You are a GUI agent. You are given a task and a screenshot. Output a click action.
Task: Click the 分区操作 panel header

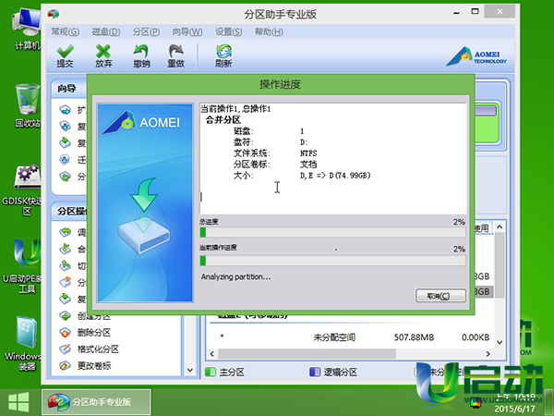tap(69, 211)
